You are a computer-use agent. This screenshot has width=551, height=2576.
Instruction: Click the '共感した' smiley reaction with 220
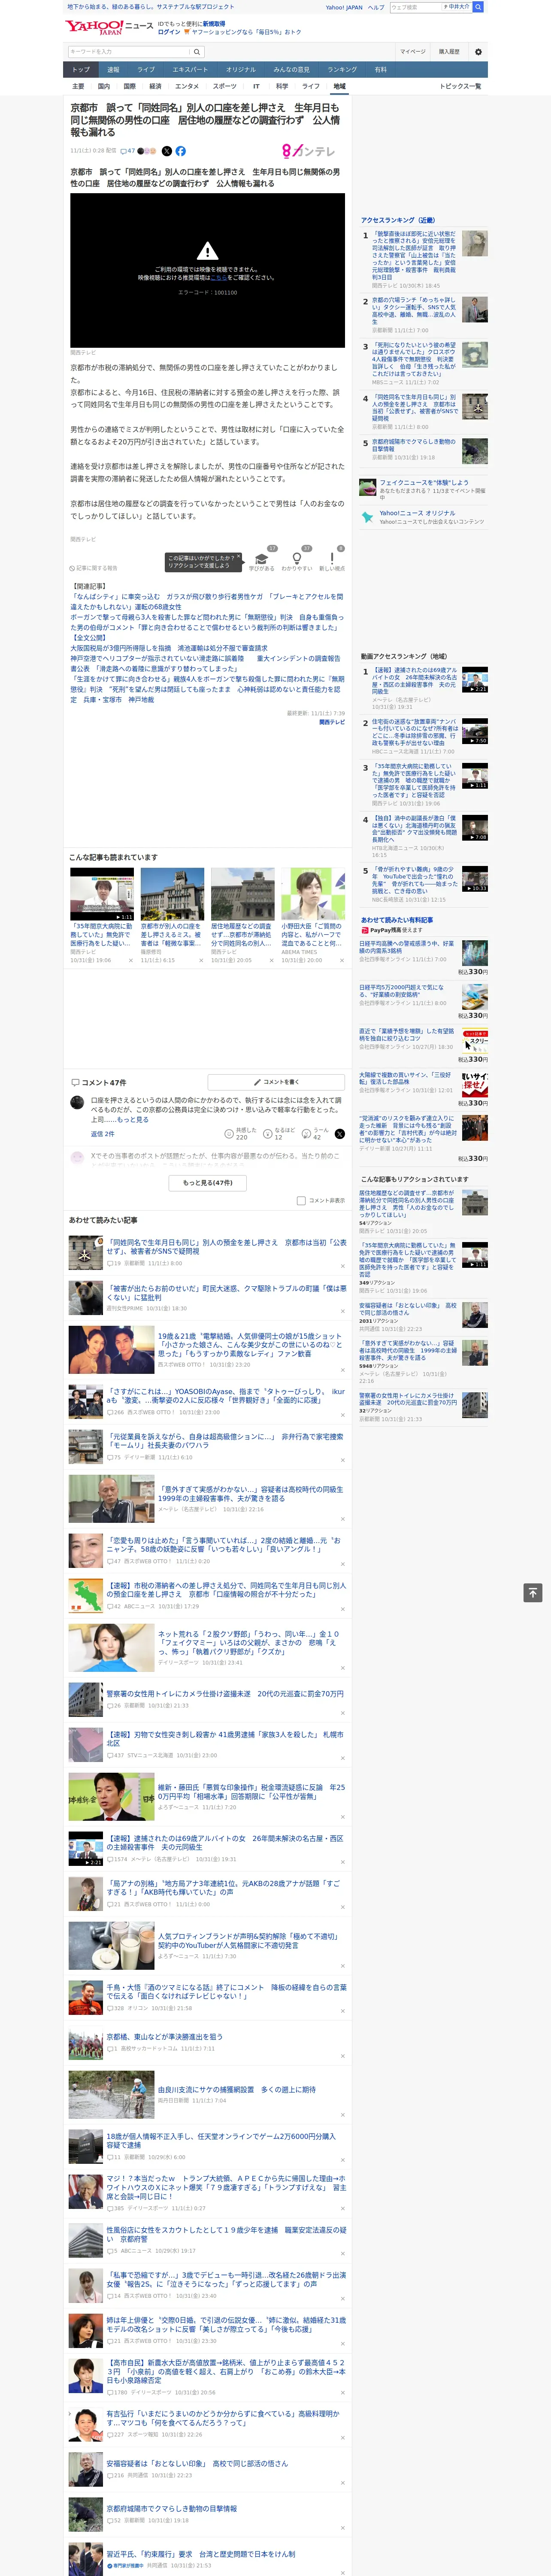pos(229,1134)
